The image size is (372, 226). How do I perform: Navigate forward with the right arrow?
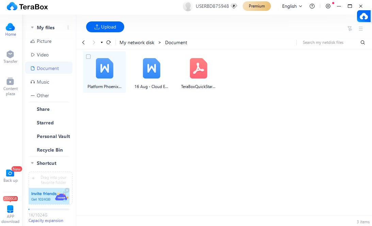(94, 42)
